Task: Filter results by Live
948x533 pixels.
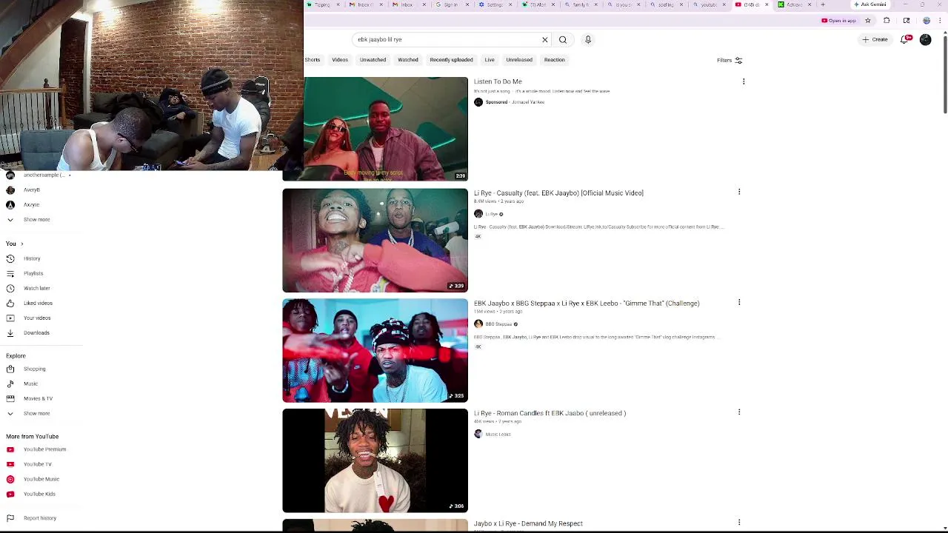Action: pyautogui.click(x=490, y=60)
